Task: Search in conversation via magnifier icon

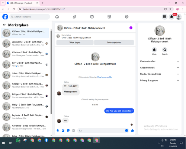Action: click(x=165, y=50)
